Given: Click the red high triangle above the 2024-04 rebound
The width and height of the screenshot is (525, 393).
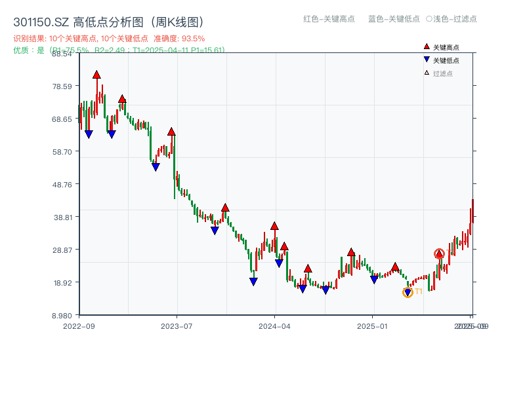Looking at the screenshot, I should [274, 225].
